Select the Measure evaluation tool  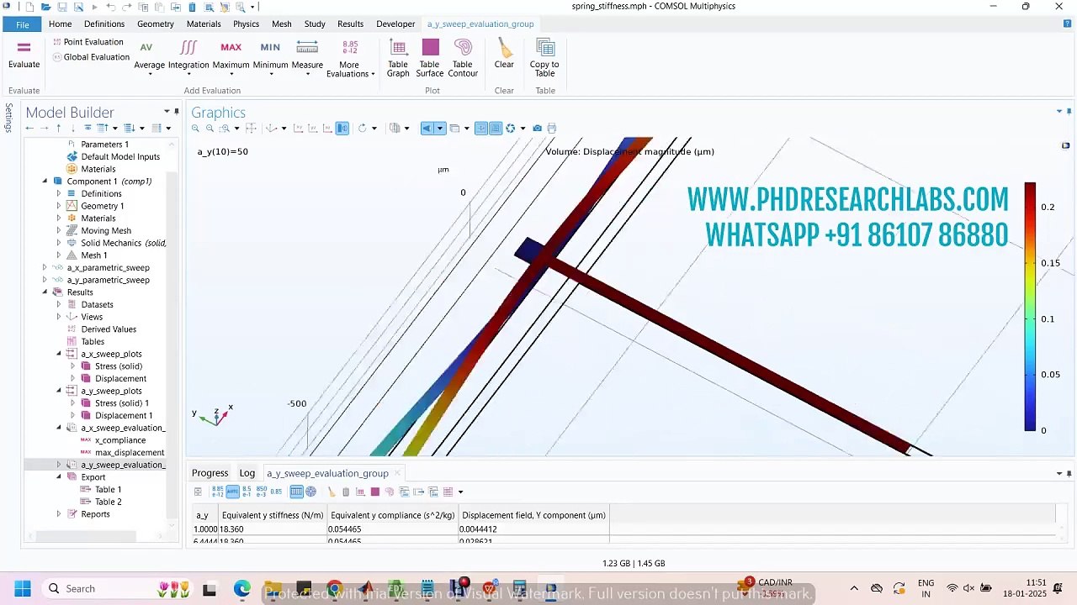click(307, 58)
